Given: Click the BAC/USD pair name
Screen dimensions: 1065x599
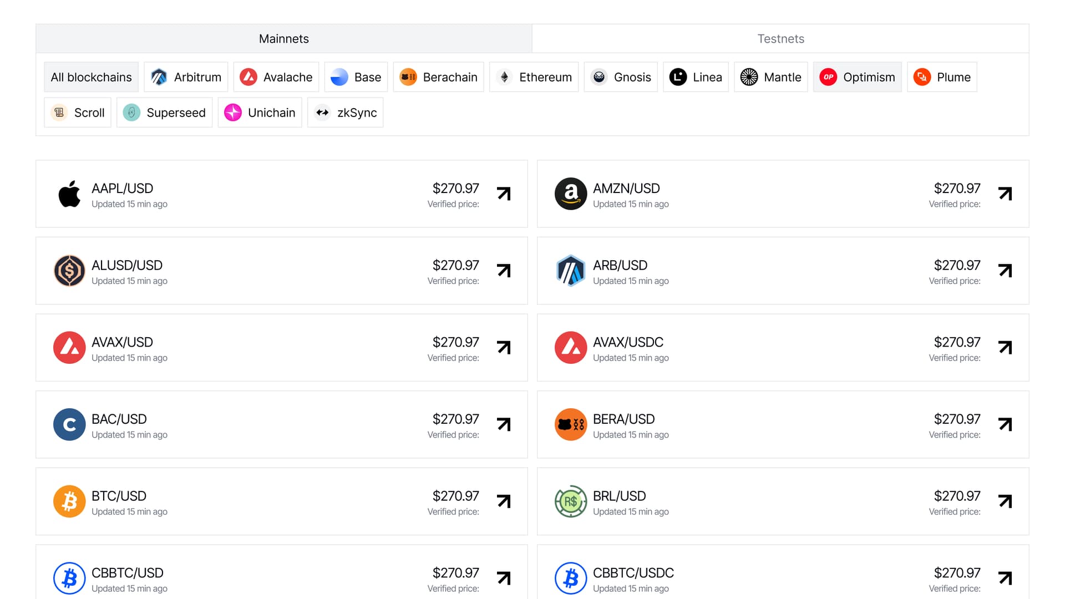Looking at the screenshot, I should [119, 419].
